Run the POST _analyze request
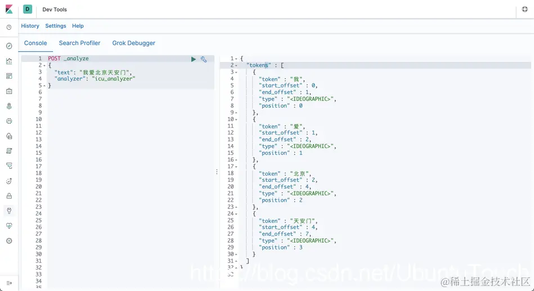This screenshot has width=534, height=291. click(x=194, y=59)
